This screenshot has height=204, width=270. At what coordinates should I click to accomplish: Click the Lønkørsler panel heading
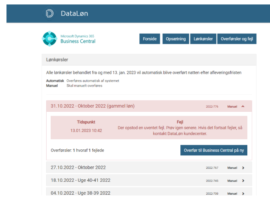pos(57,60)
